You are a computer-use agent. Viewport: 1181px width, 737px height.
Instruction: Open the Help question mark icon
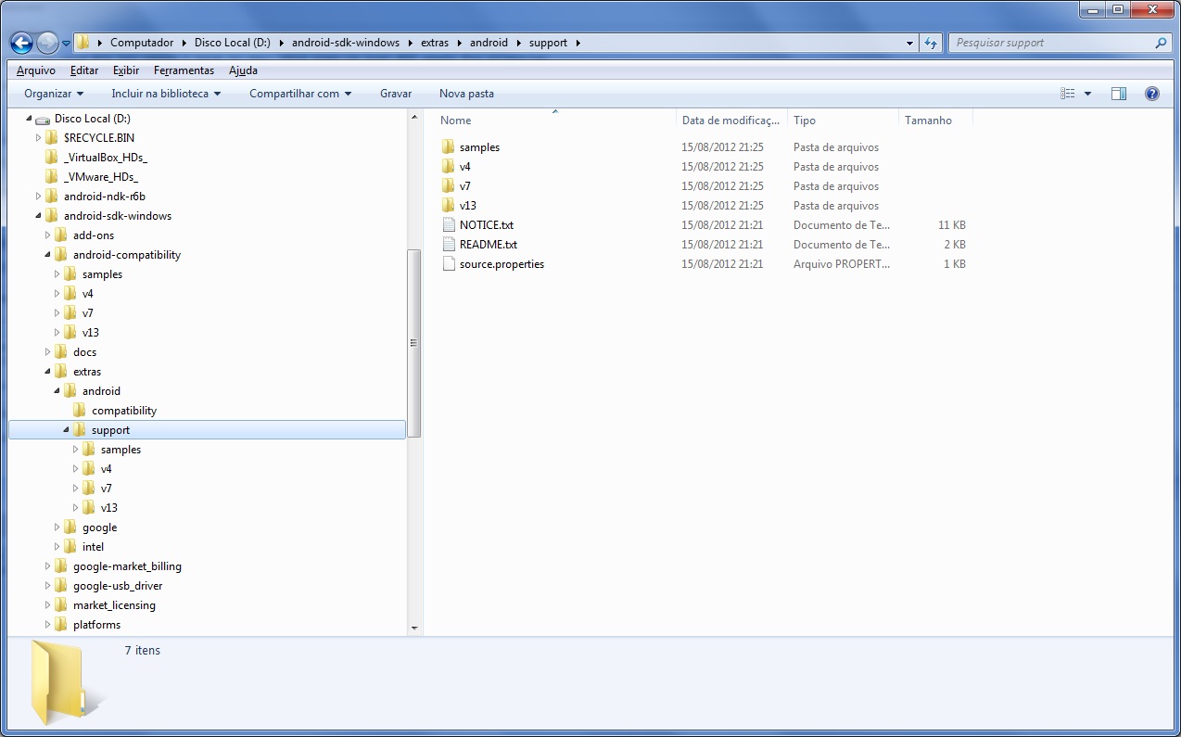click(1151, 94)
